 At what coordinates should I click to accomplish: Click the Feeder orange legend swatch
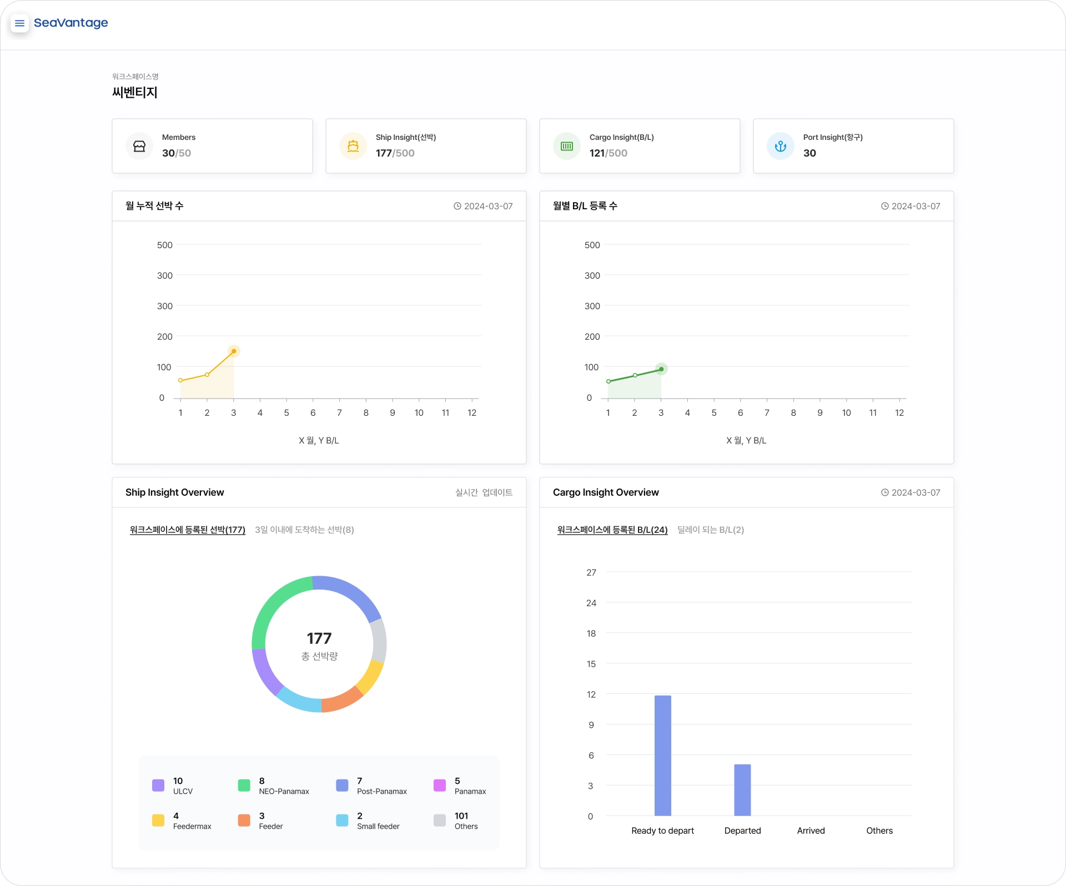pyautogui.click(x=244, y=820)
